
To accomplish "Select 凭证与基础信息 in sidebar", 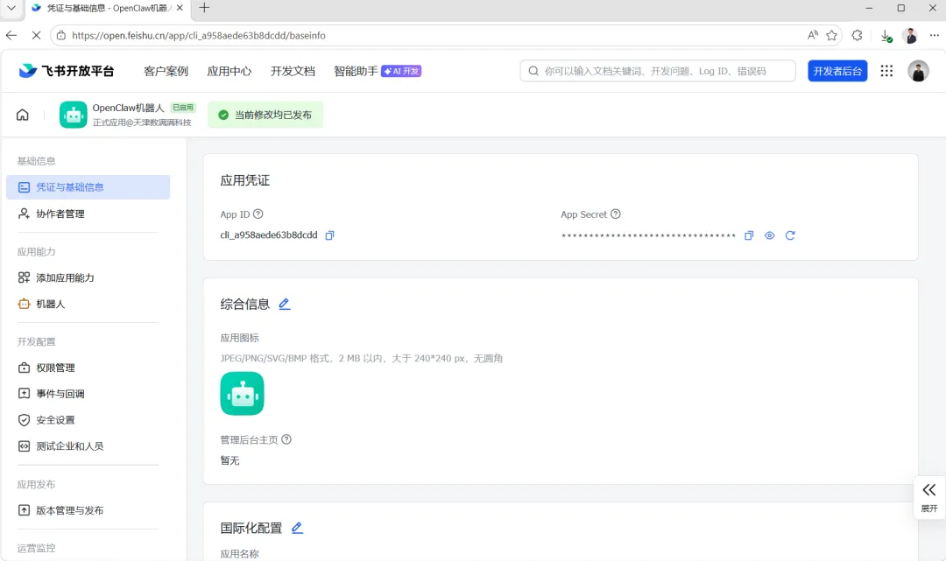I will click(x=88, y=187).
